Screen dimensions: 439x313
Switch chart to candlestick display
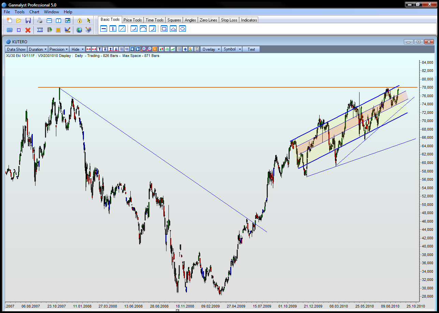coord(161,49)
